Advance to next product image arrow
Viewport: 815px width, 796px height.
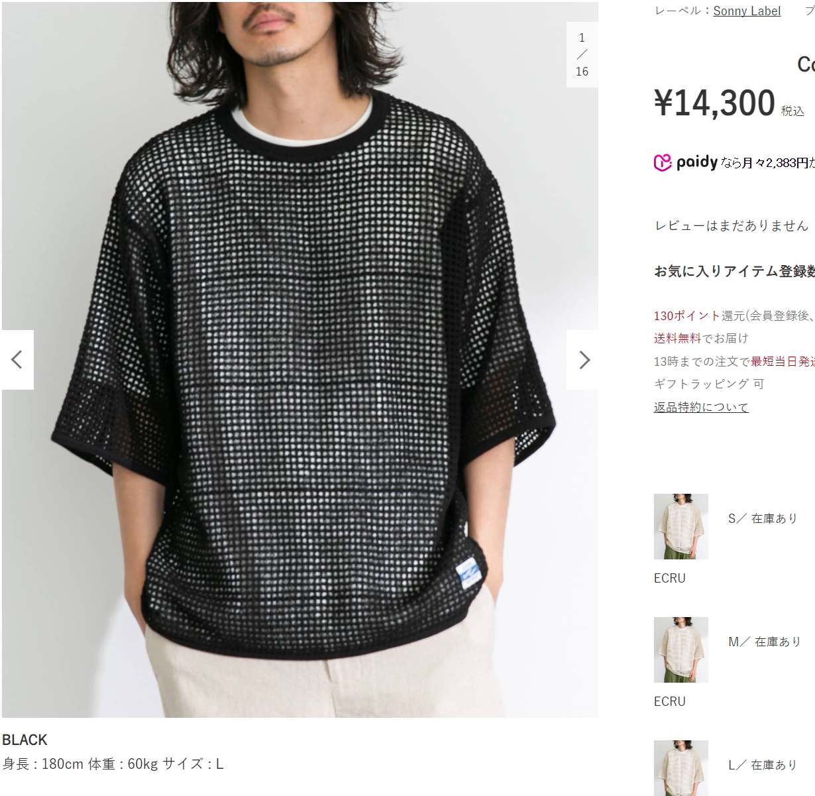(x=582, y=360)
